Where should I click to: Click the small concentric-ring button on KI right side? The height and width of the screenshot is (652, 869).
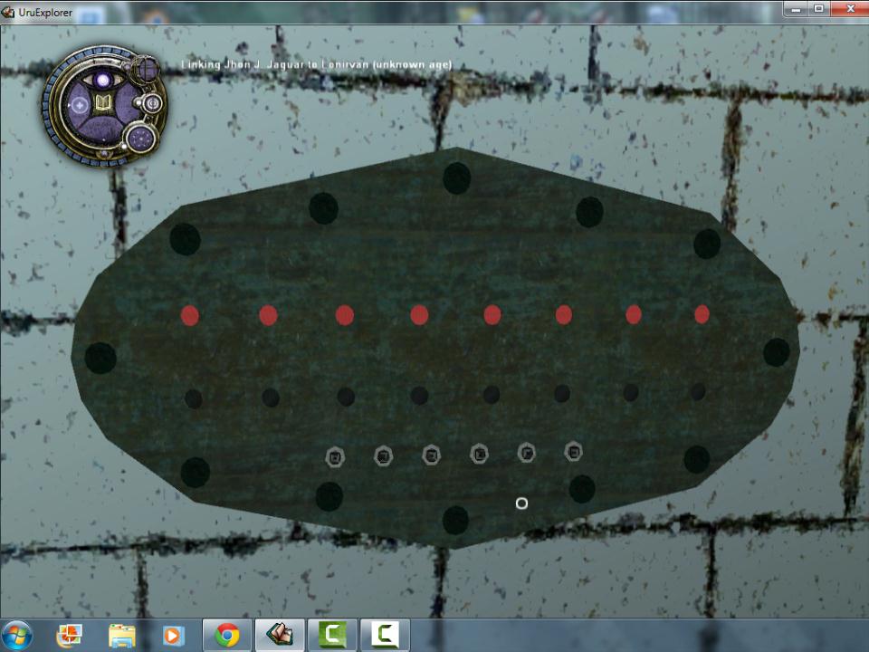[x=151, y=103]
